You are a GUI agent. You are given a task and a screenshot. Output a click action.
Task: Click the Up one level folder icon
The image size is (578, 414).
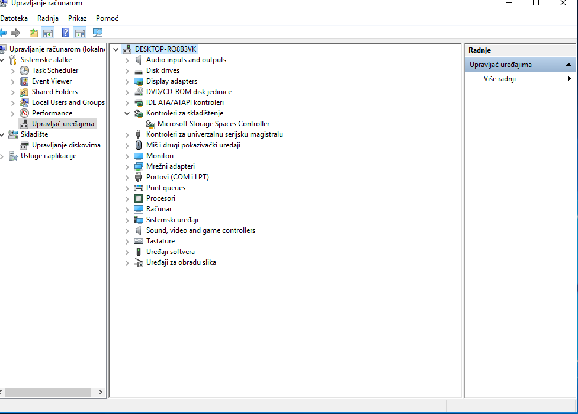tap(34, 33)
